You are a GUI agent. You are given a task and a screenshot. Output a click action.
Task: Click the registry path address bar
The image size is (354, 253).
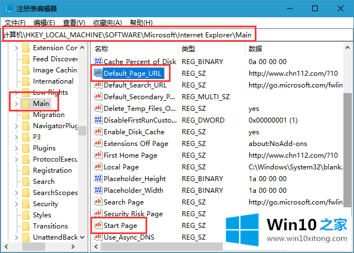coord(177,35)
